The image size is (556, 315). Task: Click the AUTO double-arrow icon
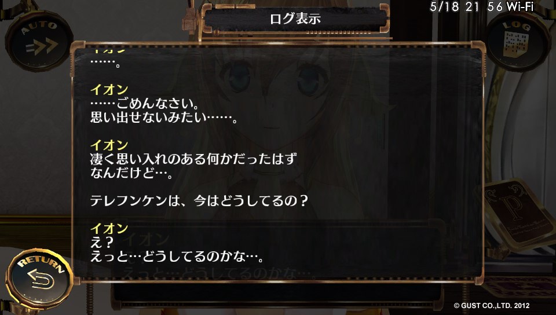pyautogui.click(x=42, y=46)
